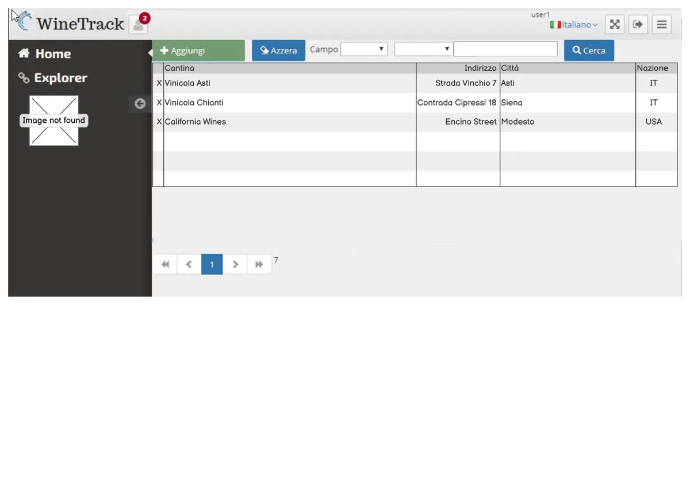Delete Vinicola Chianti row with X
This screenshot has width=690, height=487.
[x=159, y=103]
